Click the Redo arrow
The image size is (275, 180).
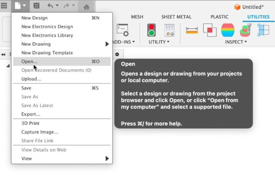pyautogui.click(x=66, y=6)
